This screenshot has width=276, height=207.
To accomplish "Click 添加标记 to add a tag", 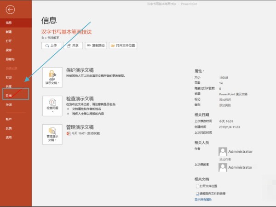I will pyautogui.click(x=225, y=100).
